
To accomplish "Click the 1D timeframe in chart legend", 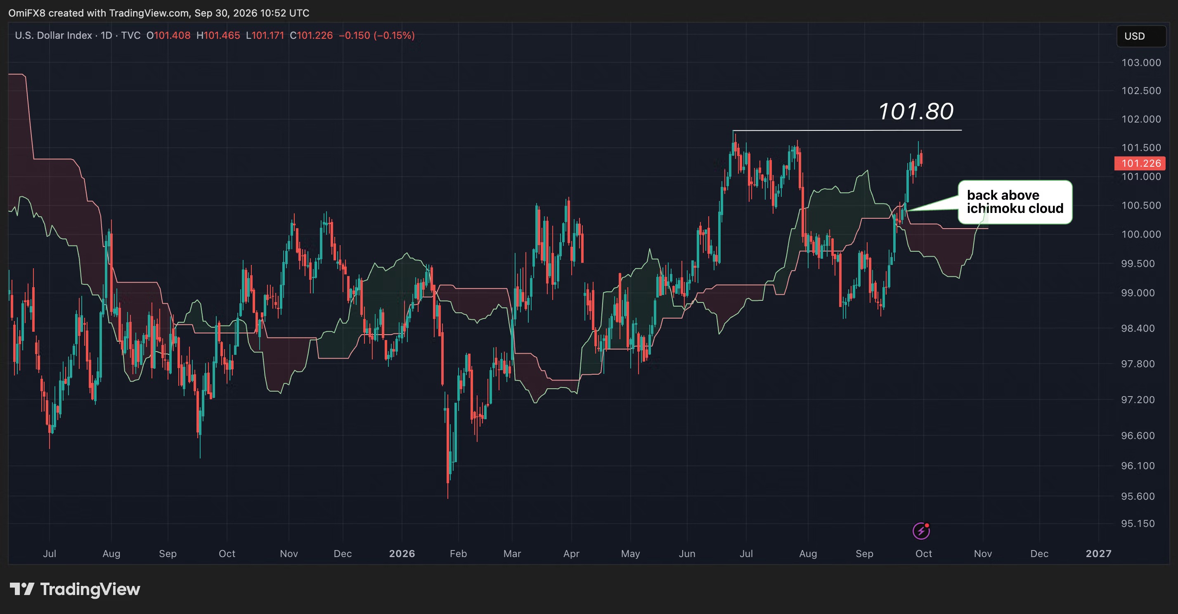I will (x=106, y=35).
